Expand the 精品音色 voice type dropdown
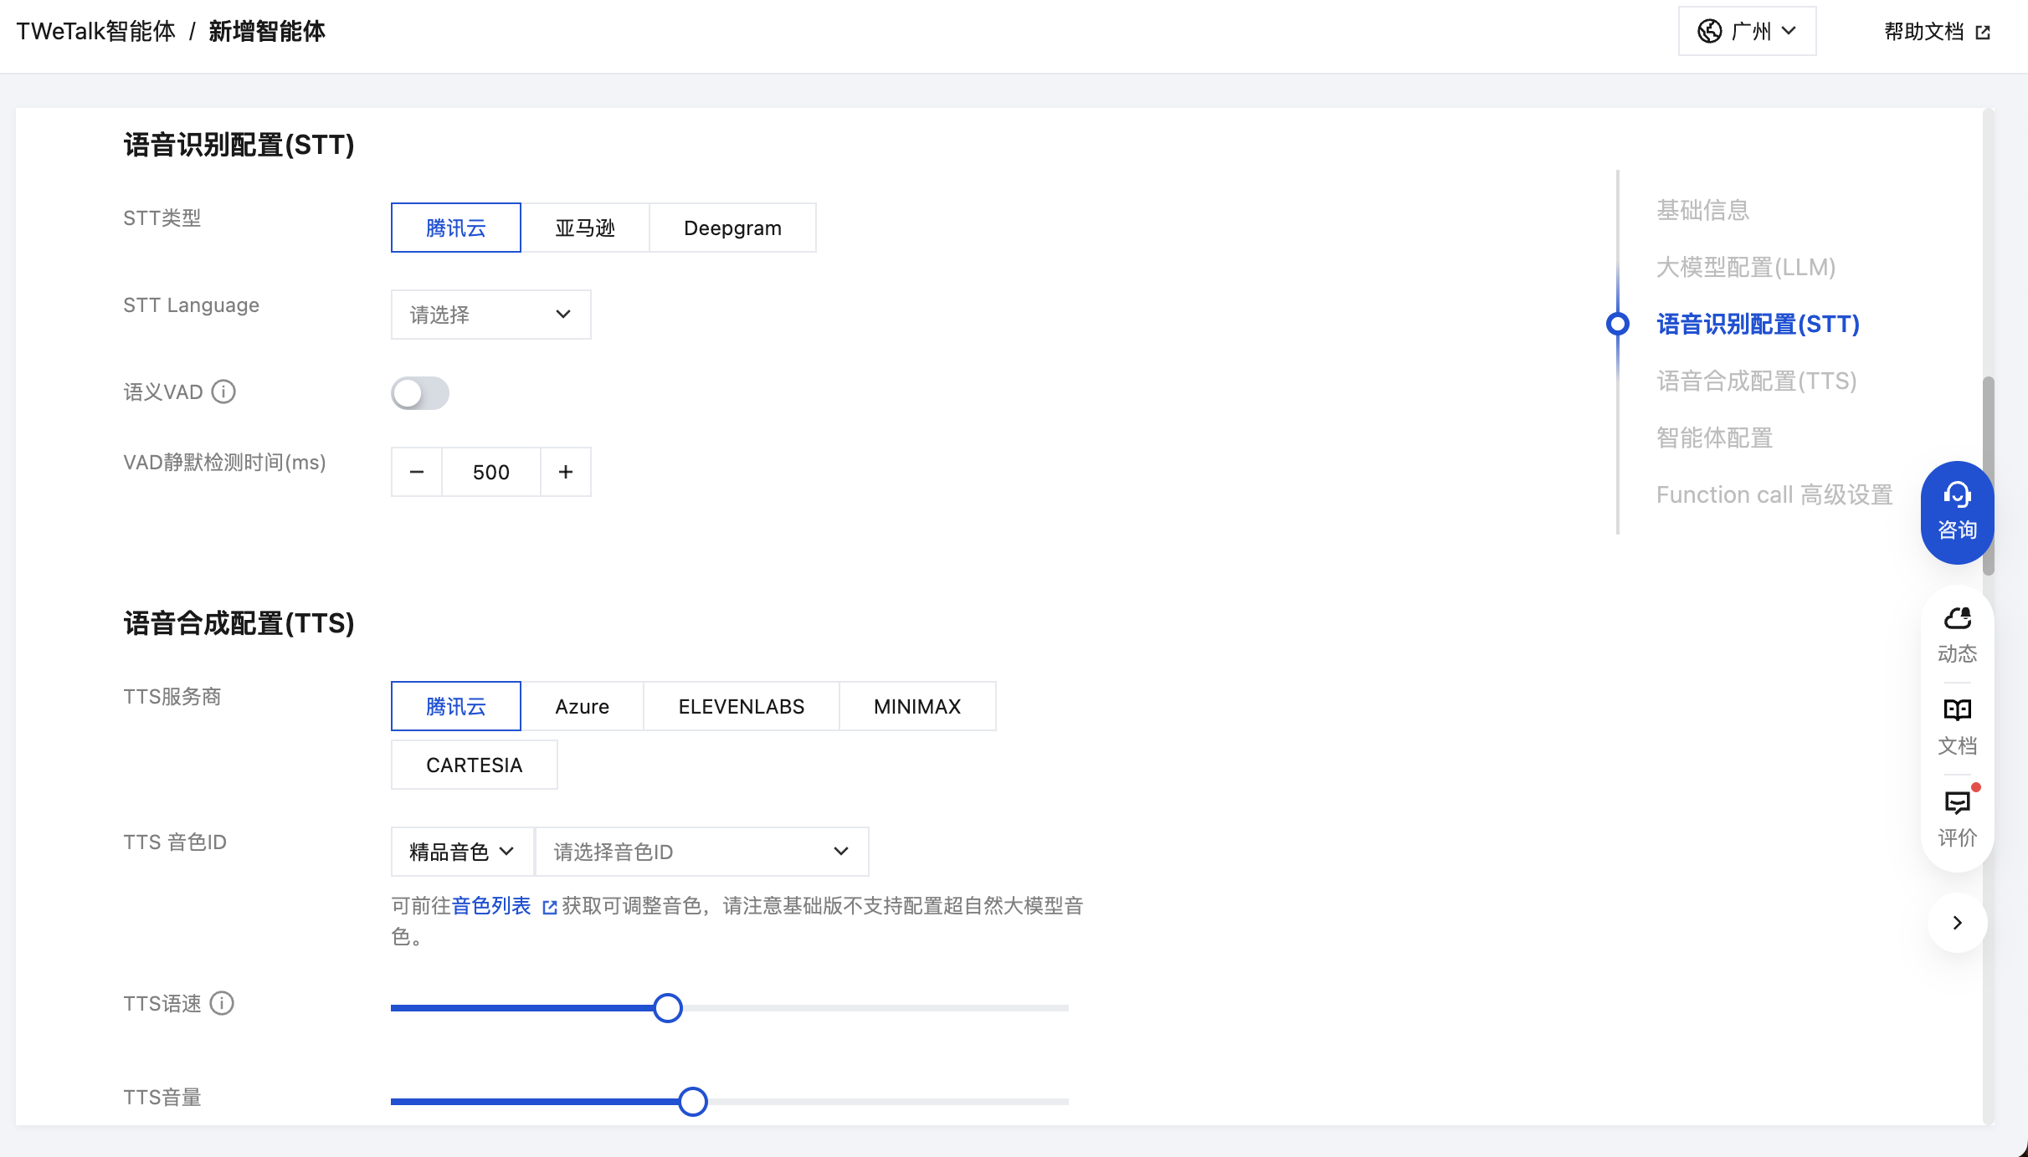 (462, 852)
